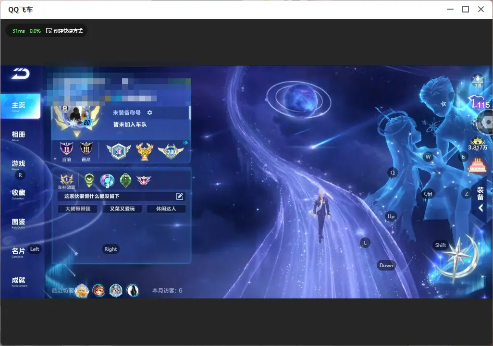493x346 pixels.
Task: Click the W key overlay marker
Action: 428,157
